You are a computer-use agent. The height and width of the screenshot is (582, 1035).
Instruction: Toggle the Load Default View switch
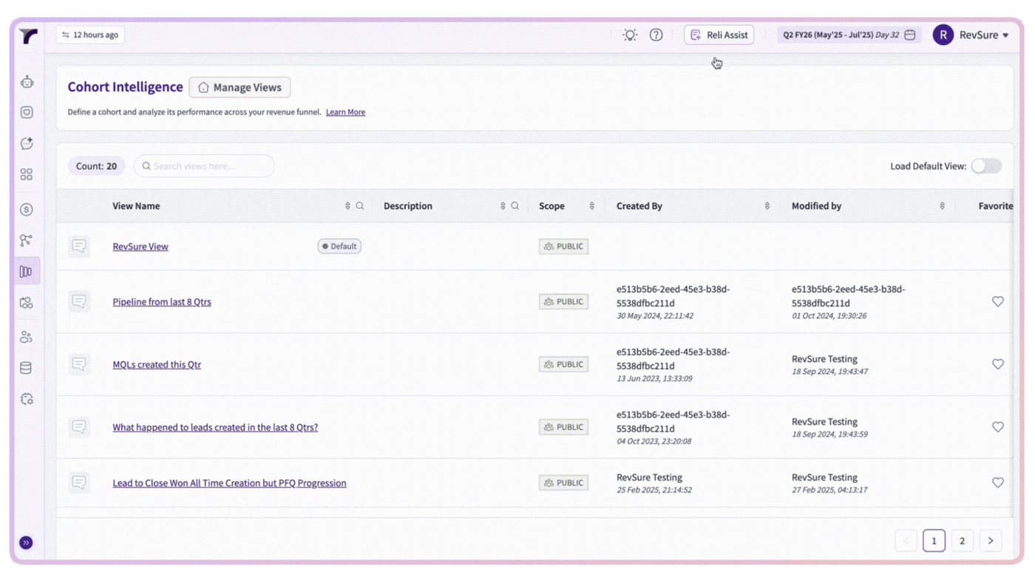pos(986,166)
